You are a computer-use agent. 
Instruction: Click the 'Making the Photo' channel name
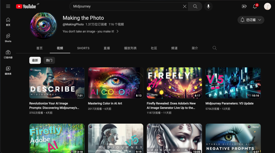click(83, 18)
